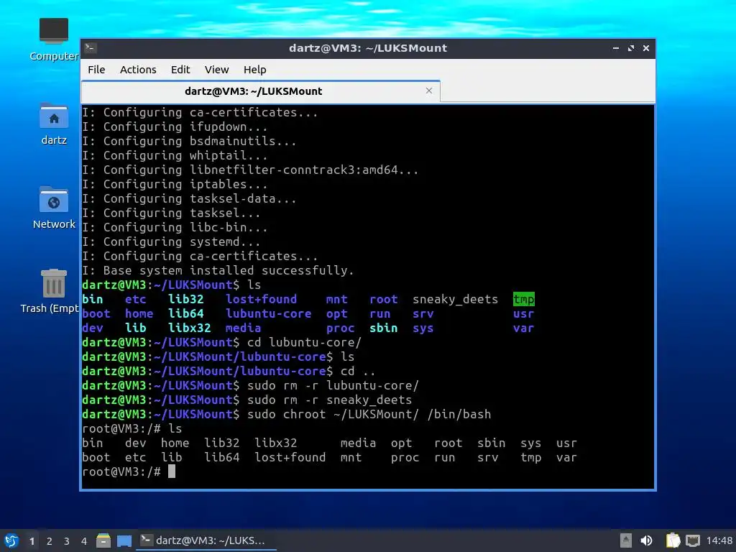Select the dartz@VM3 terminal taskbar entry

click(x=206, y=540)
